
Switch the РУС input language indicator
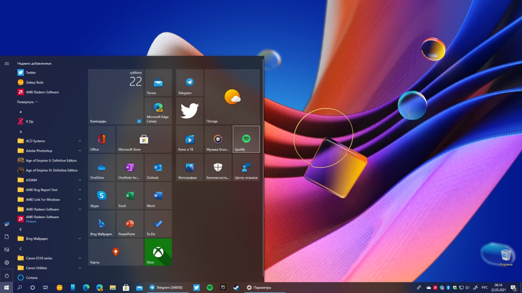click(x=485, y=287)
